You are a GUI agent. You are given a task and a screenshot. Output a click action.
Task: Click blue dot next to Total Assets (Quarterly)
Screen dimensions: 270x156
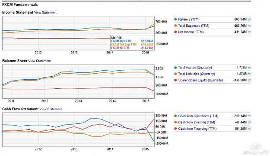(175, 68)
